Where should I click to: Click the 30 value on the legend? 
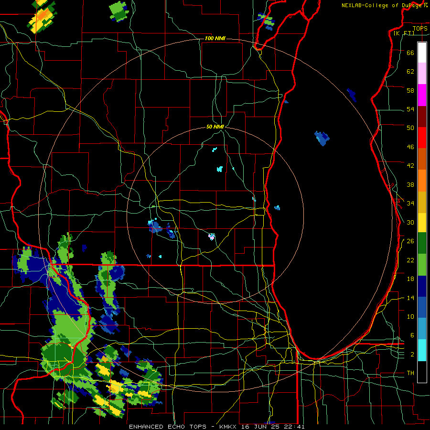click(x=410, y=222)
